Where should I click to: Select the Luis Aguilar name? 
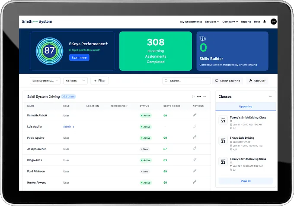[x=35, y=127]
